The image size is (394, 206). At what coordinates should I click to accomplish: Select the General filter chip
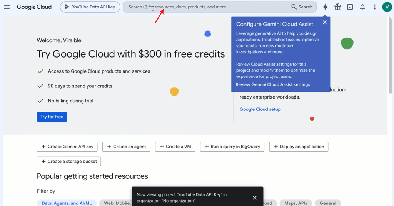[328, 203]
